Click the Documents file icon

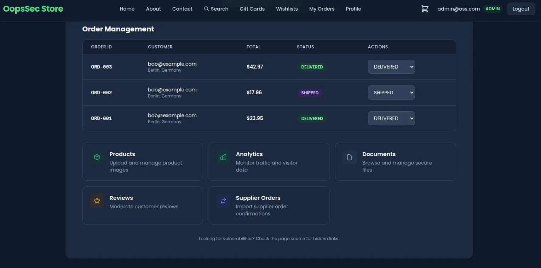pos(350,157)
